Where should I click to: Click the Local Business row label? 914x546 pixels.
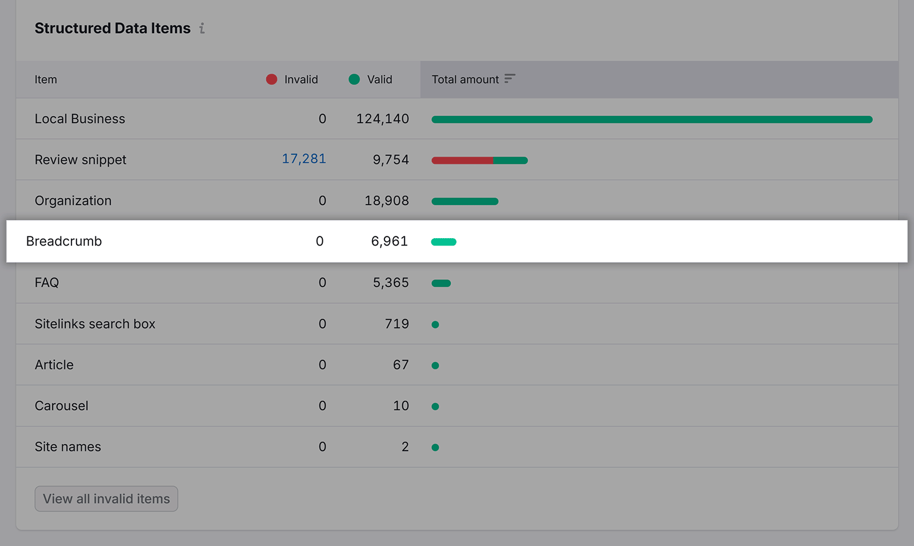[x=80, y=119]
